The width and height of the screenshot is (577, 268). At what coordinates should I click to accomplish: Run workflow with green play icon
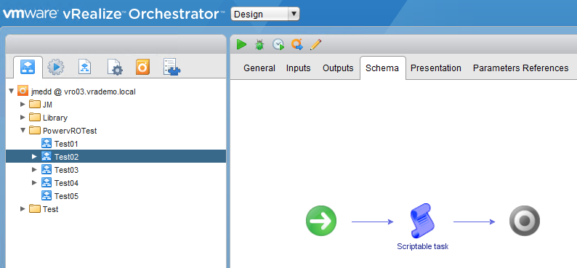tap(241, 45)
